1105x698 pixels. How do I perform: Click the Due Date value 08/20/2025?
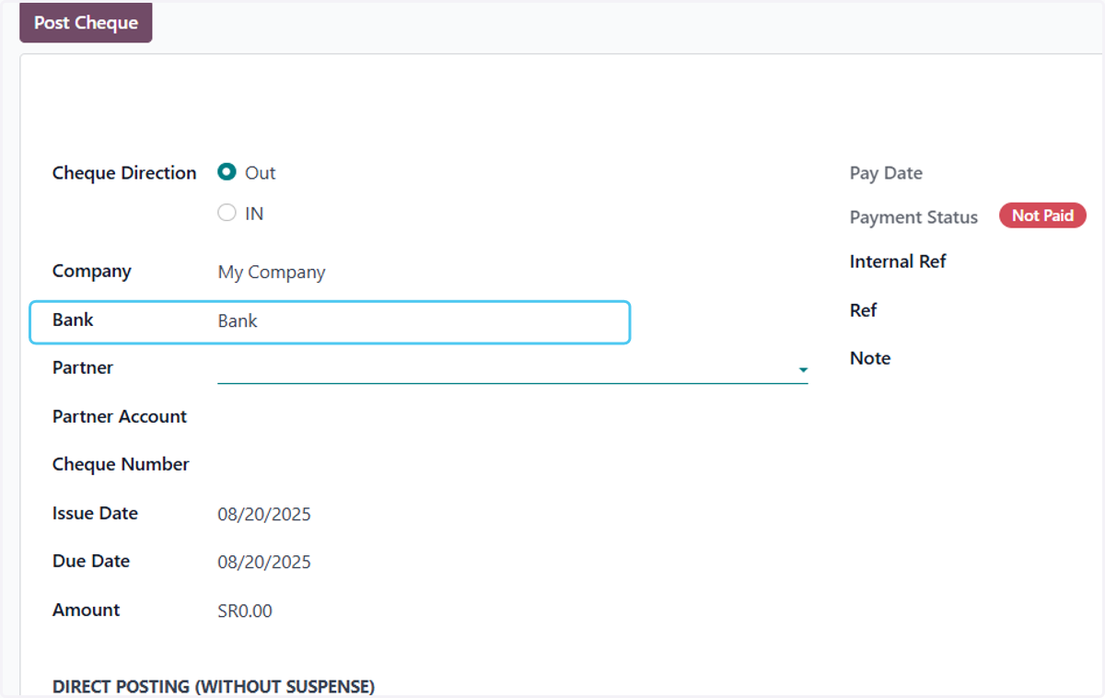coord(264,562)
